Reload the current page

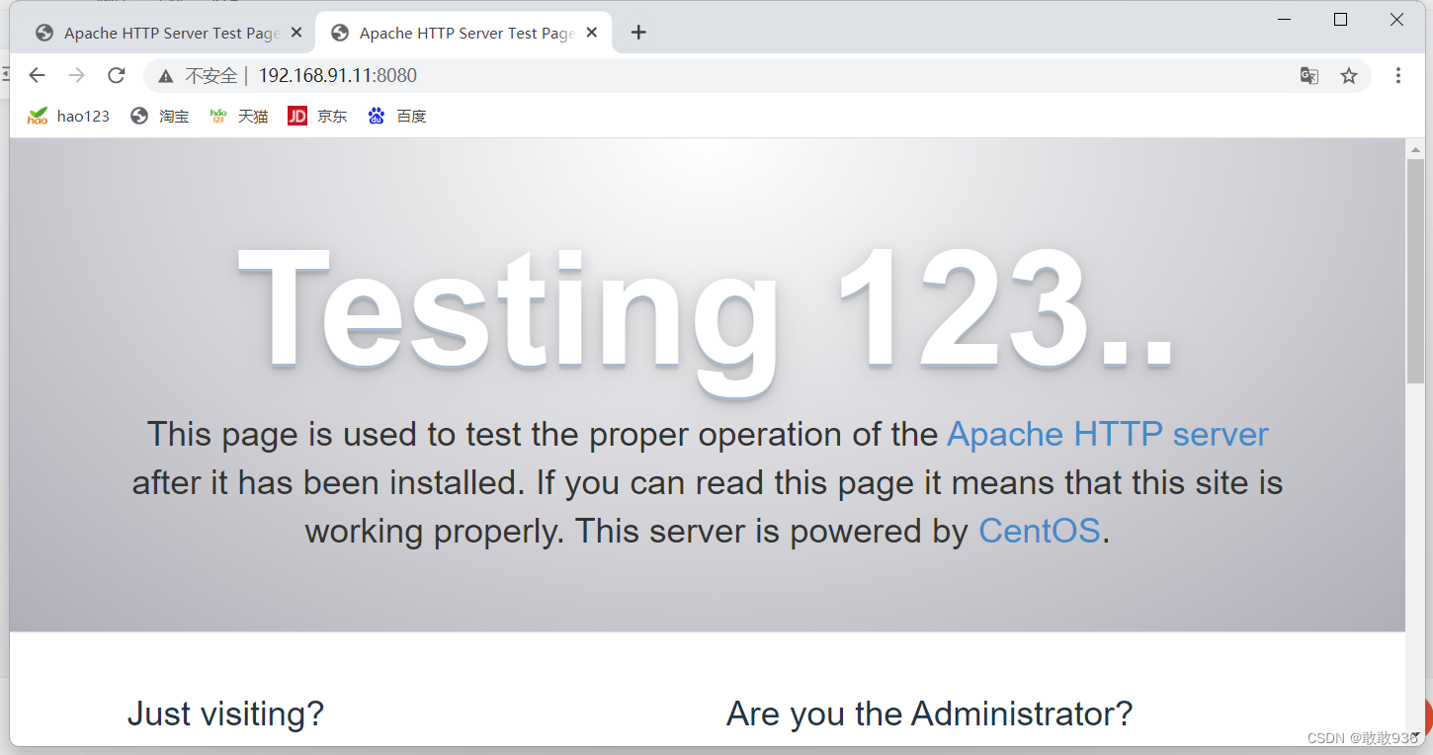(117, 75)
